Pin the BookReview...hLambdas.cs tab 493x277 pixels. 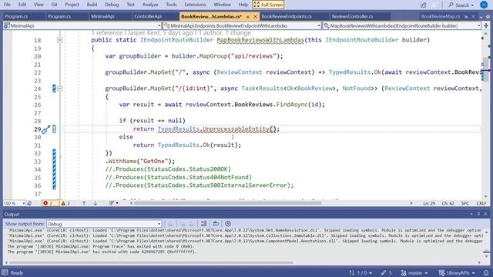point(248,17)
